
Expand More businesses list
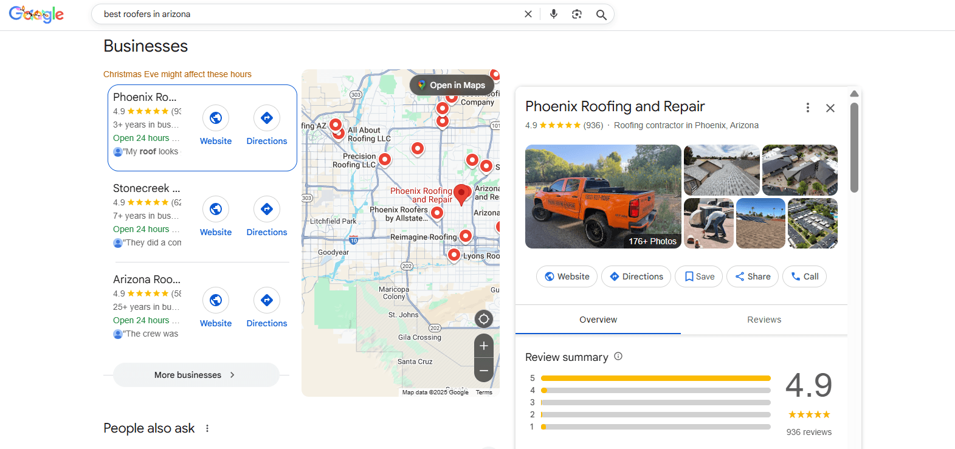196,375
